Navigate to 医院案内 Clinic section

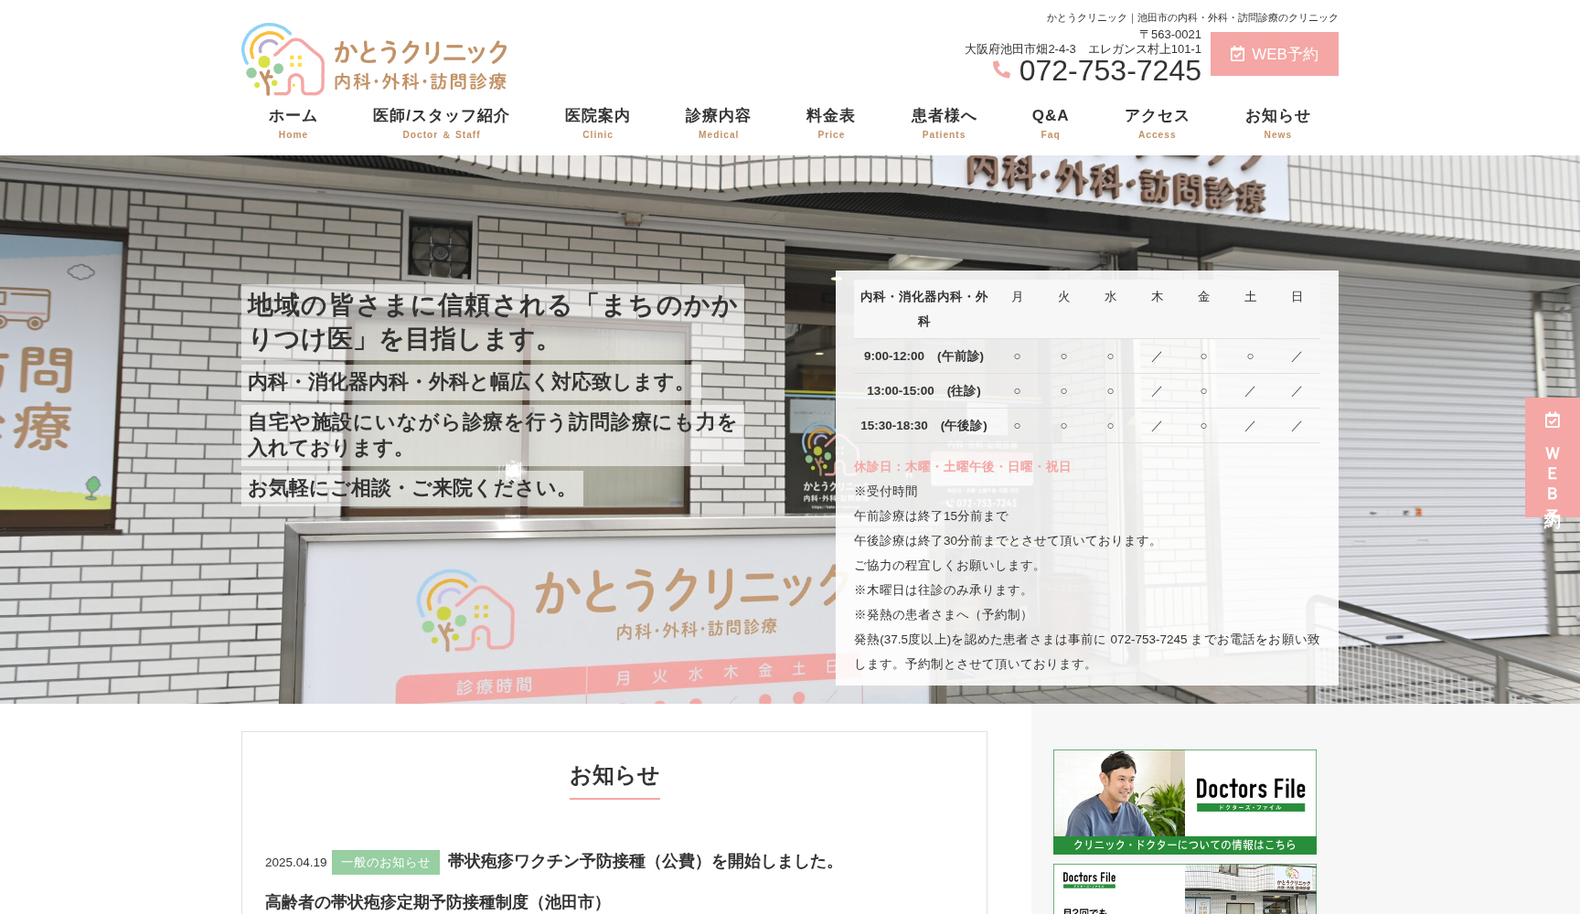(x=598, y=123)
